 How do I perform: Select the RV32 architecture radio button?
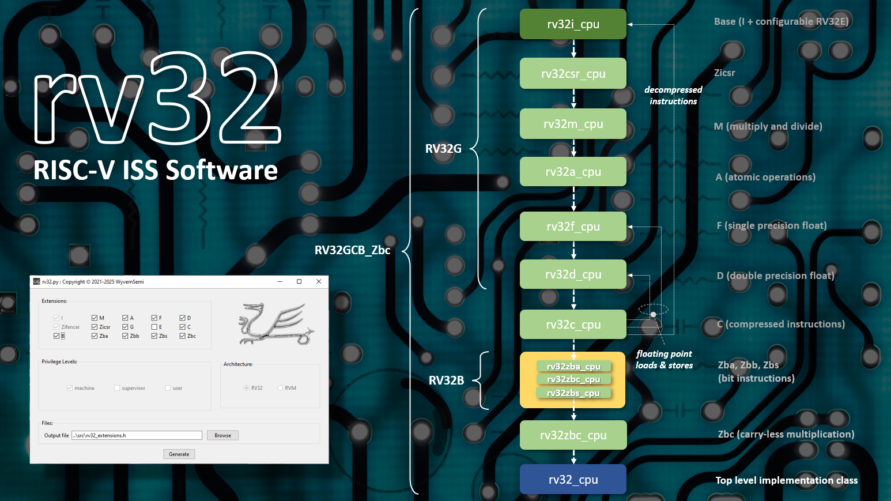(x=247, y=388)
